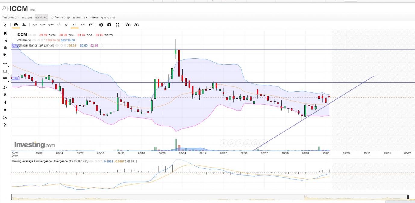The height and width of the screenshot is (203, 415).
Task: Expand the rectangle shape tool options
Action: tap(8, 74)
